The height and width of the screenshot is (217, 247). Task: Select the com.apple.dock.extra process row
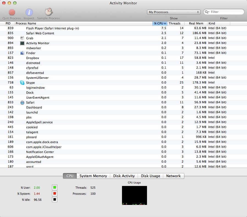tap(124, 142)
